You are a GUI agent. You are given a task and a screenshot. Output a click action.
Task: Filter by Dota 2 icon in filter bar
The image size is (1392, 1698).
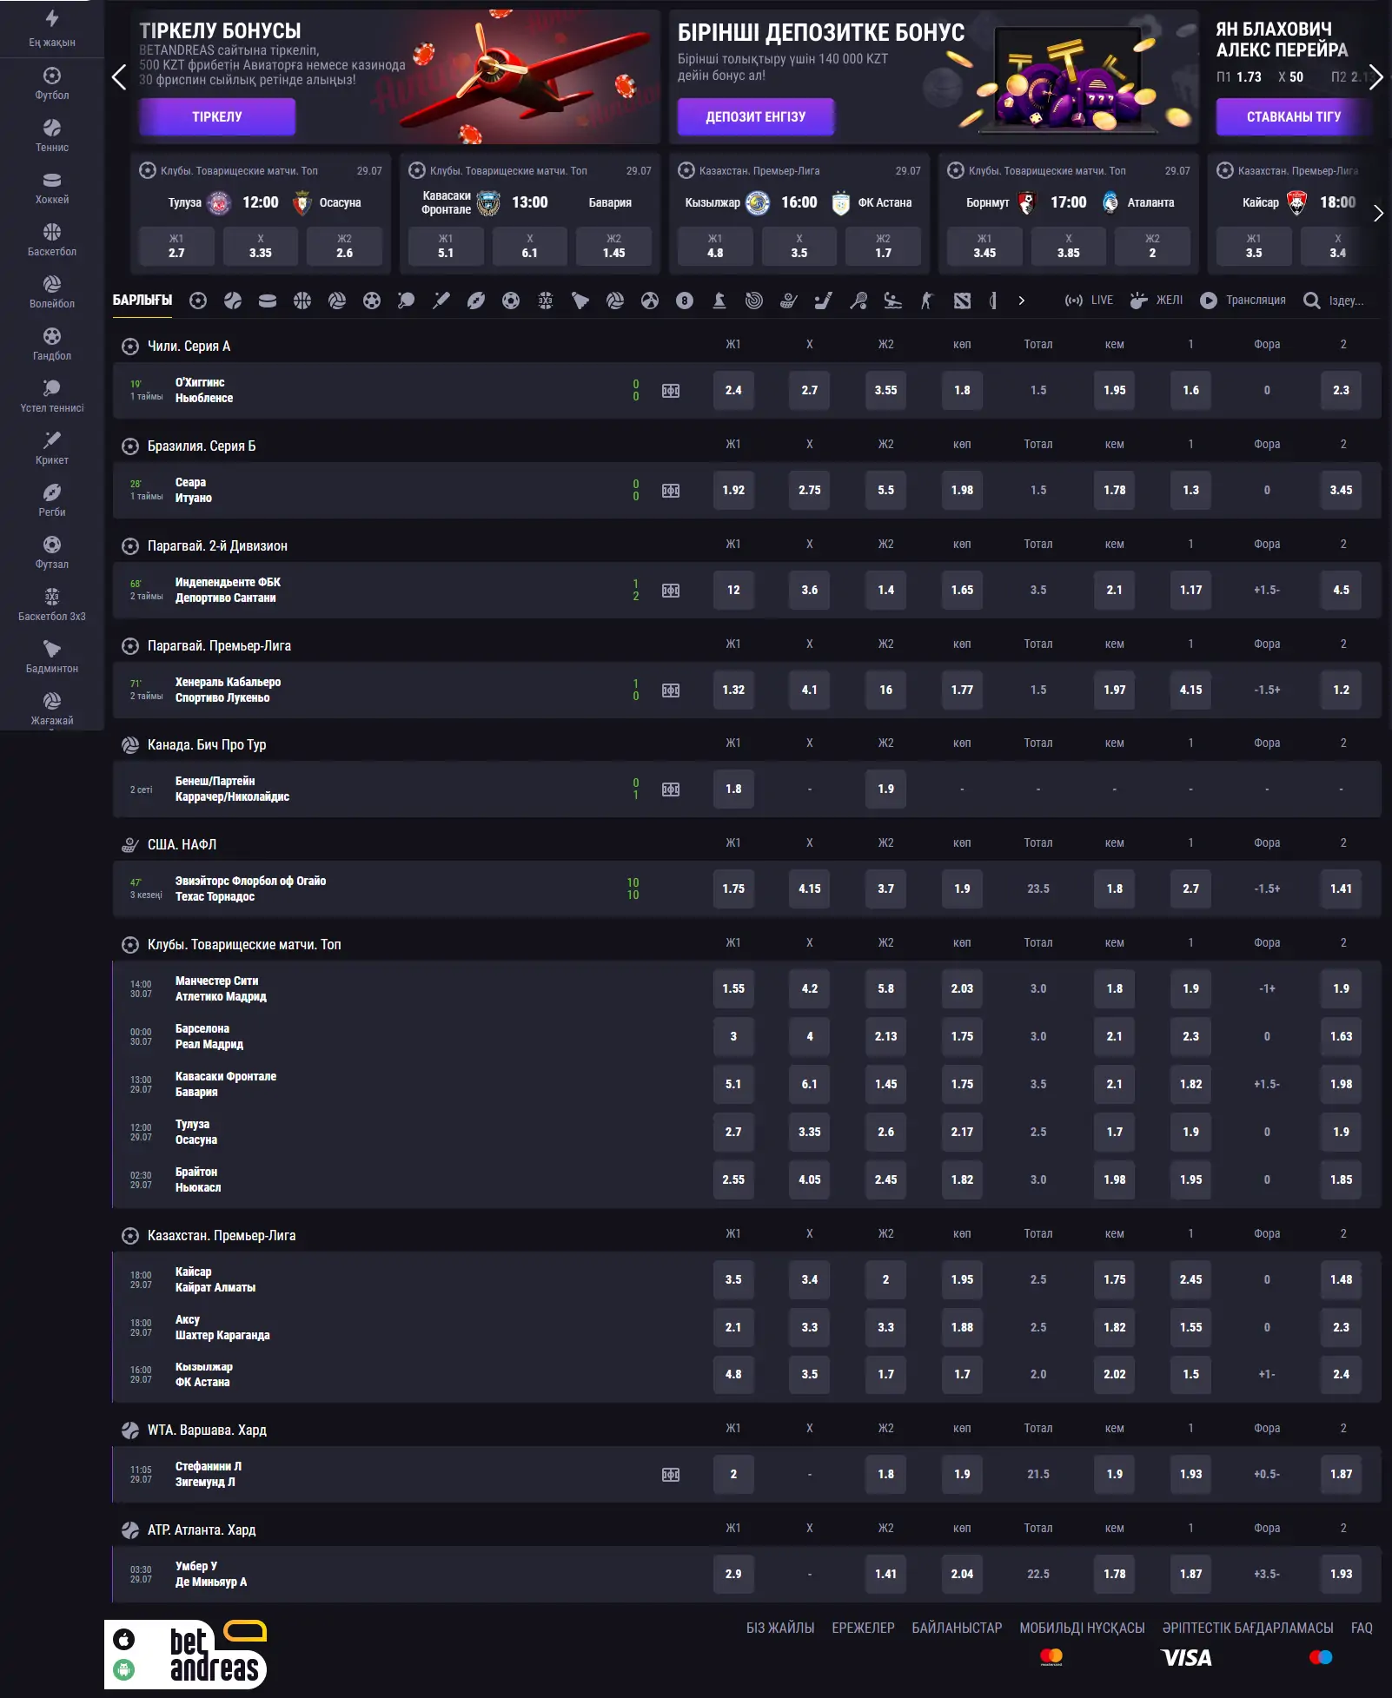tap(962, 301)
